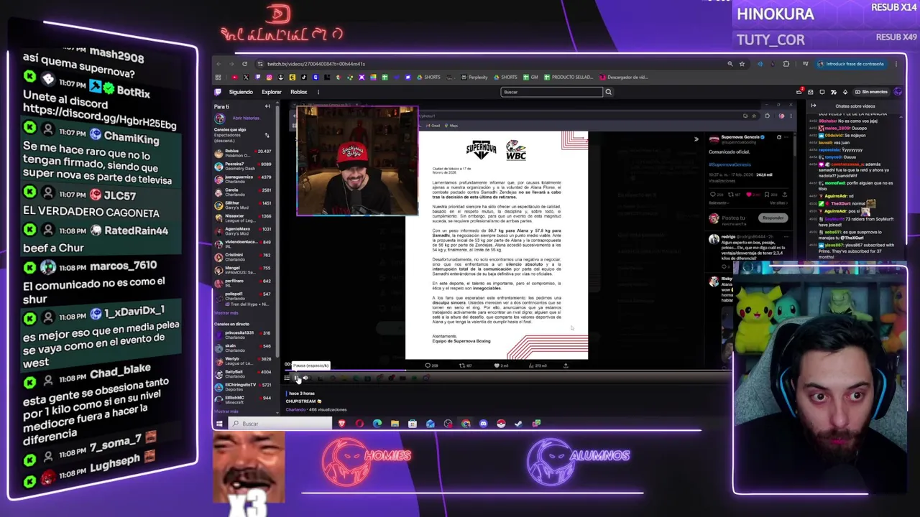This screenshot has width=920, height=517.
Task: Toggle the pink like heart on tweet
Action: [749, 195]
